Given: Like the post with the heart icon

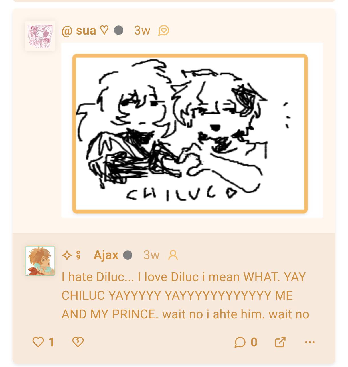Looking at the screenshot, I should pos(38,342).
